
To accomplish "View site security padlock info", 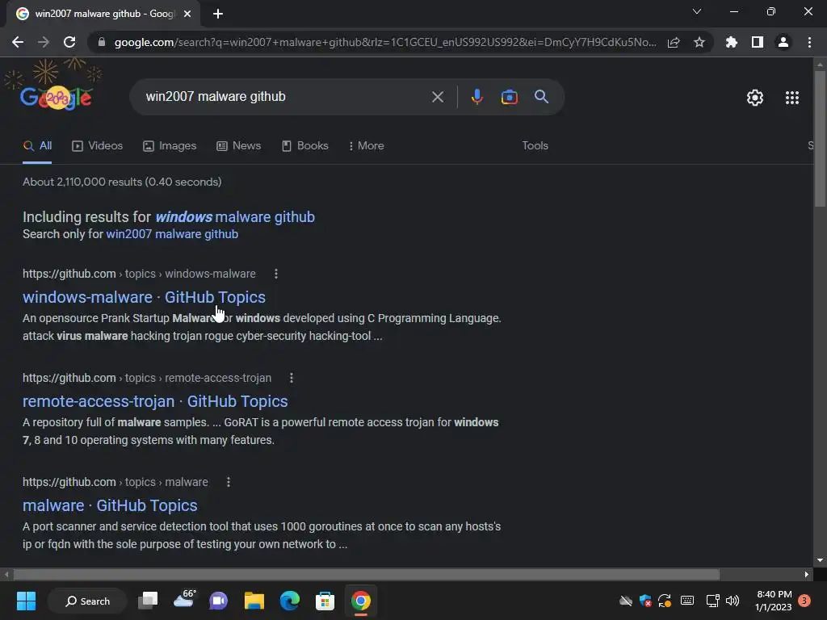I will tap(102, 42).
